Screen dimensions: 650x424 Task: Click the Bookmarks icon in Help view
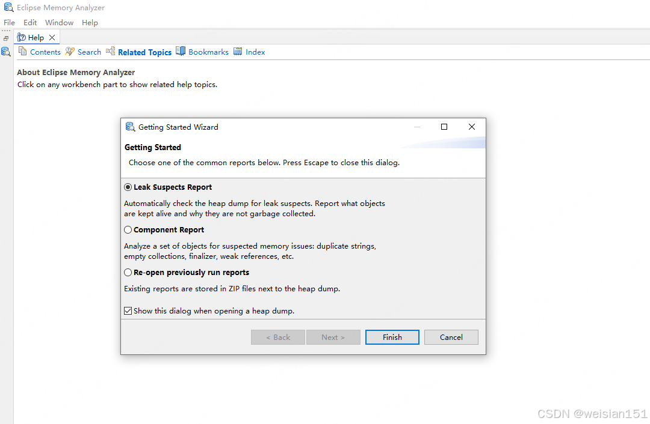181,52
